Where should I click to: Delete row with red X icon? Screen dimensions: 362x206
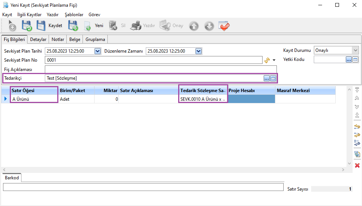[x=357, y=165]
